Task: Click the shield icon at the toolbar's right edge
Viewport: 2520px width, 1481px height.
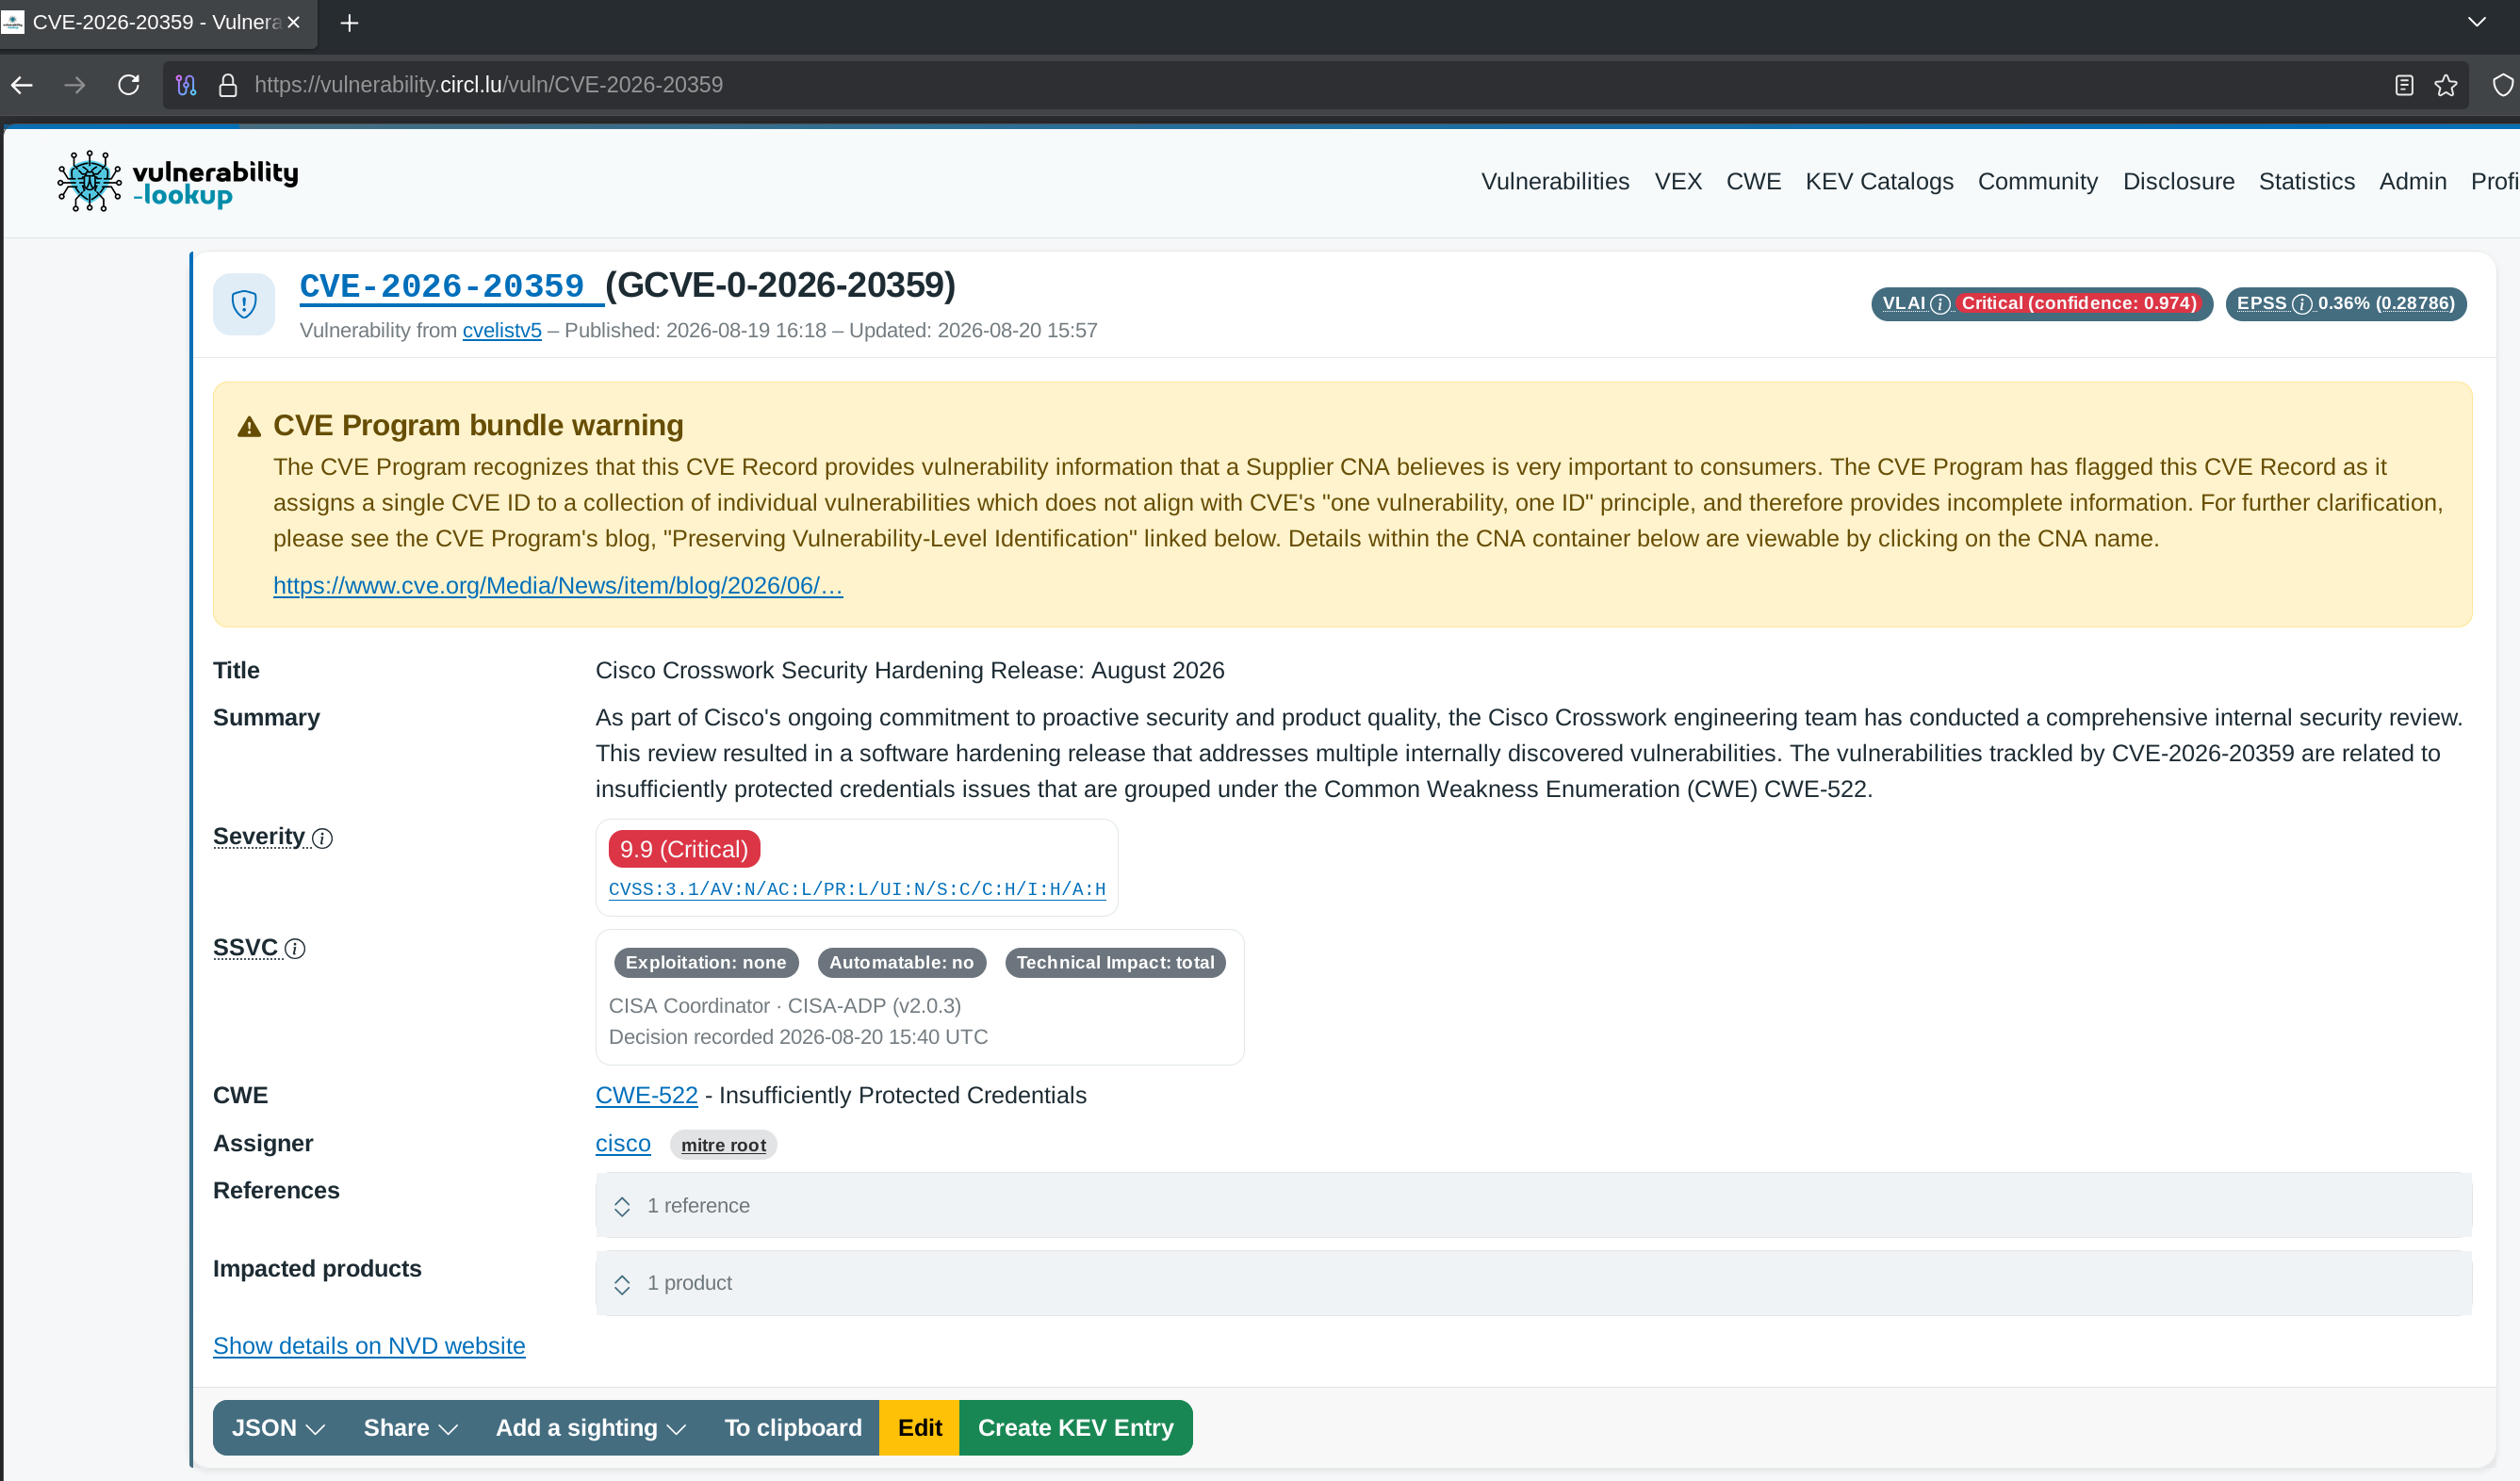Action: (2502, 85)
